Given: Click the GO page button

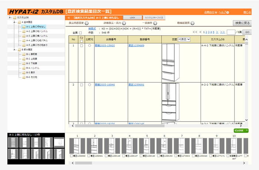Looking at the screenshot, I should coord(247,32).
